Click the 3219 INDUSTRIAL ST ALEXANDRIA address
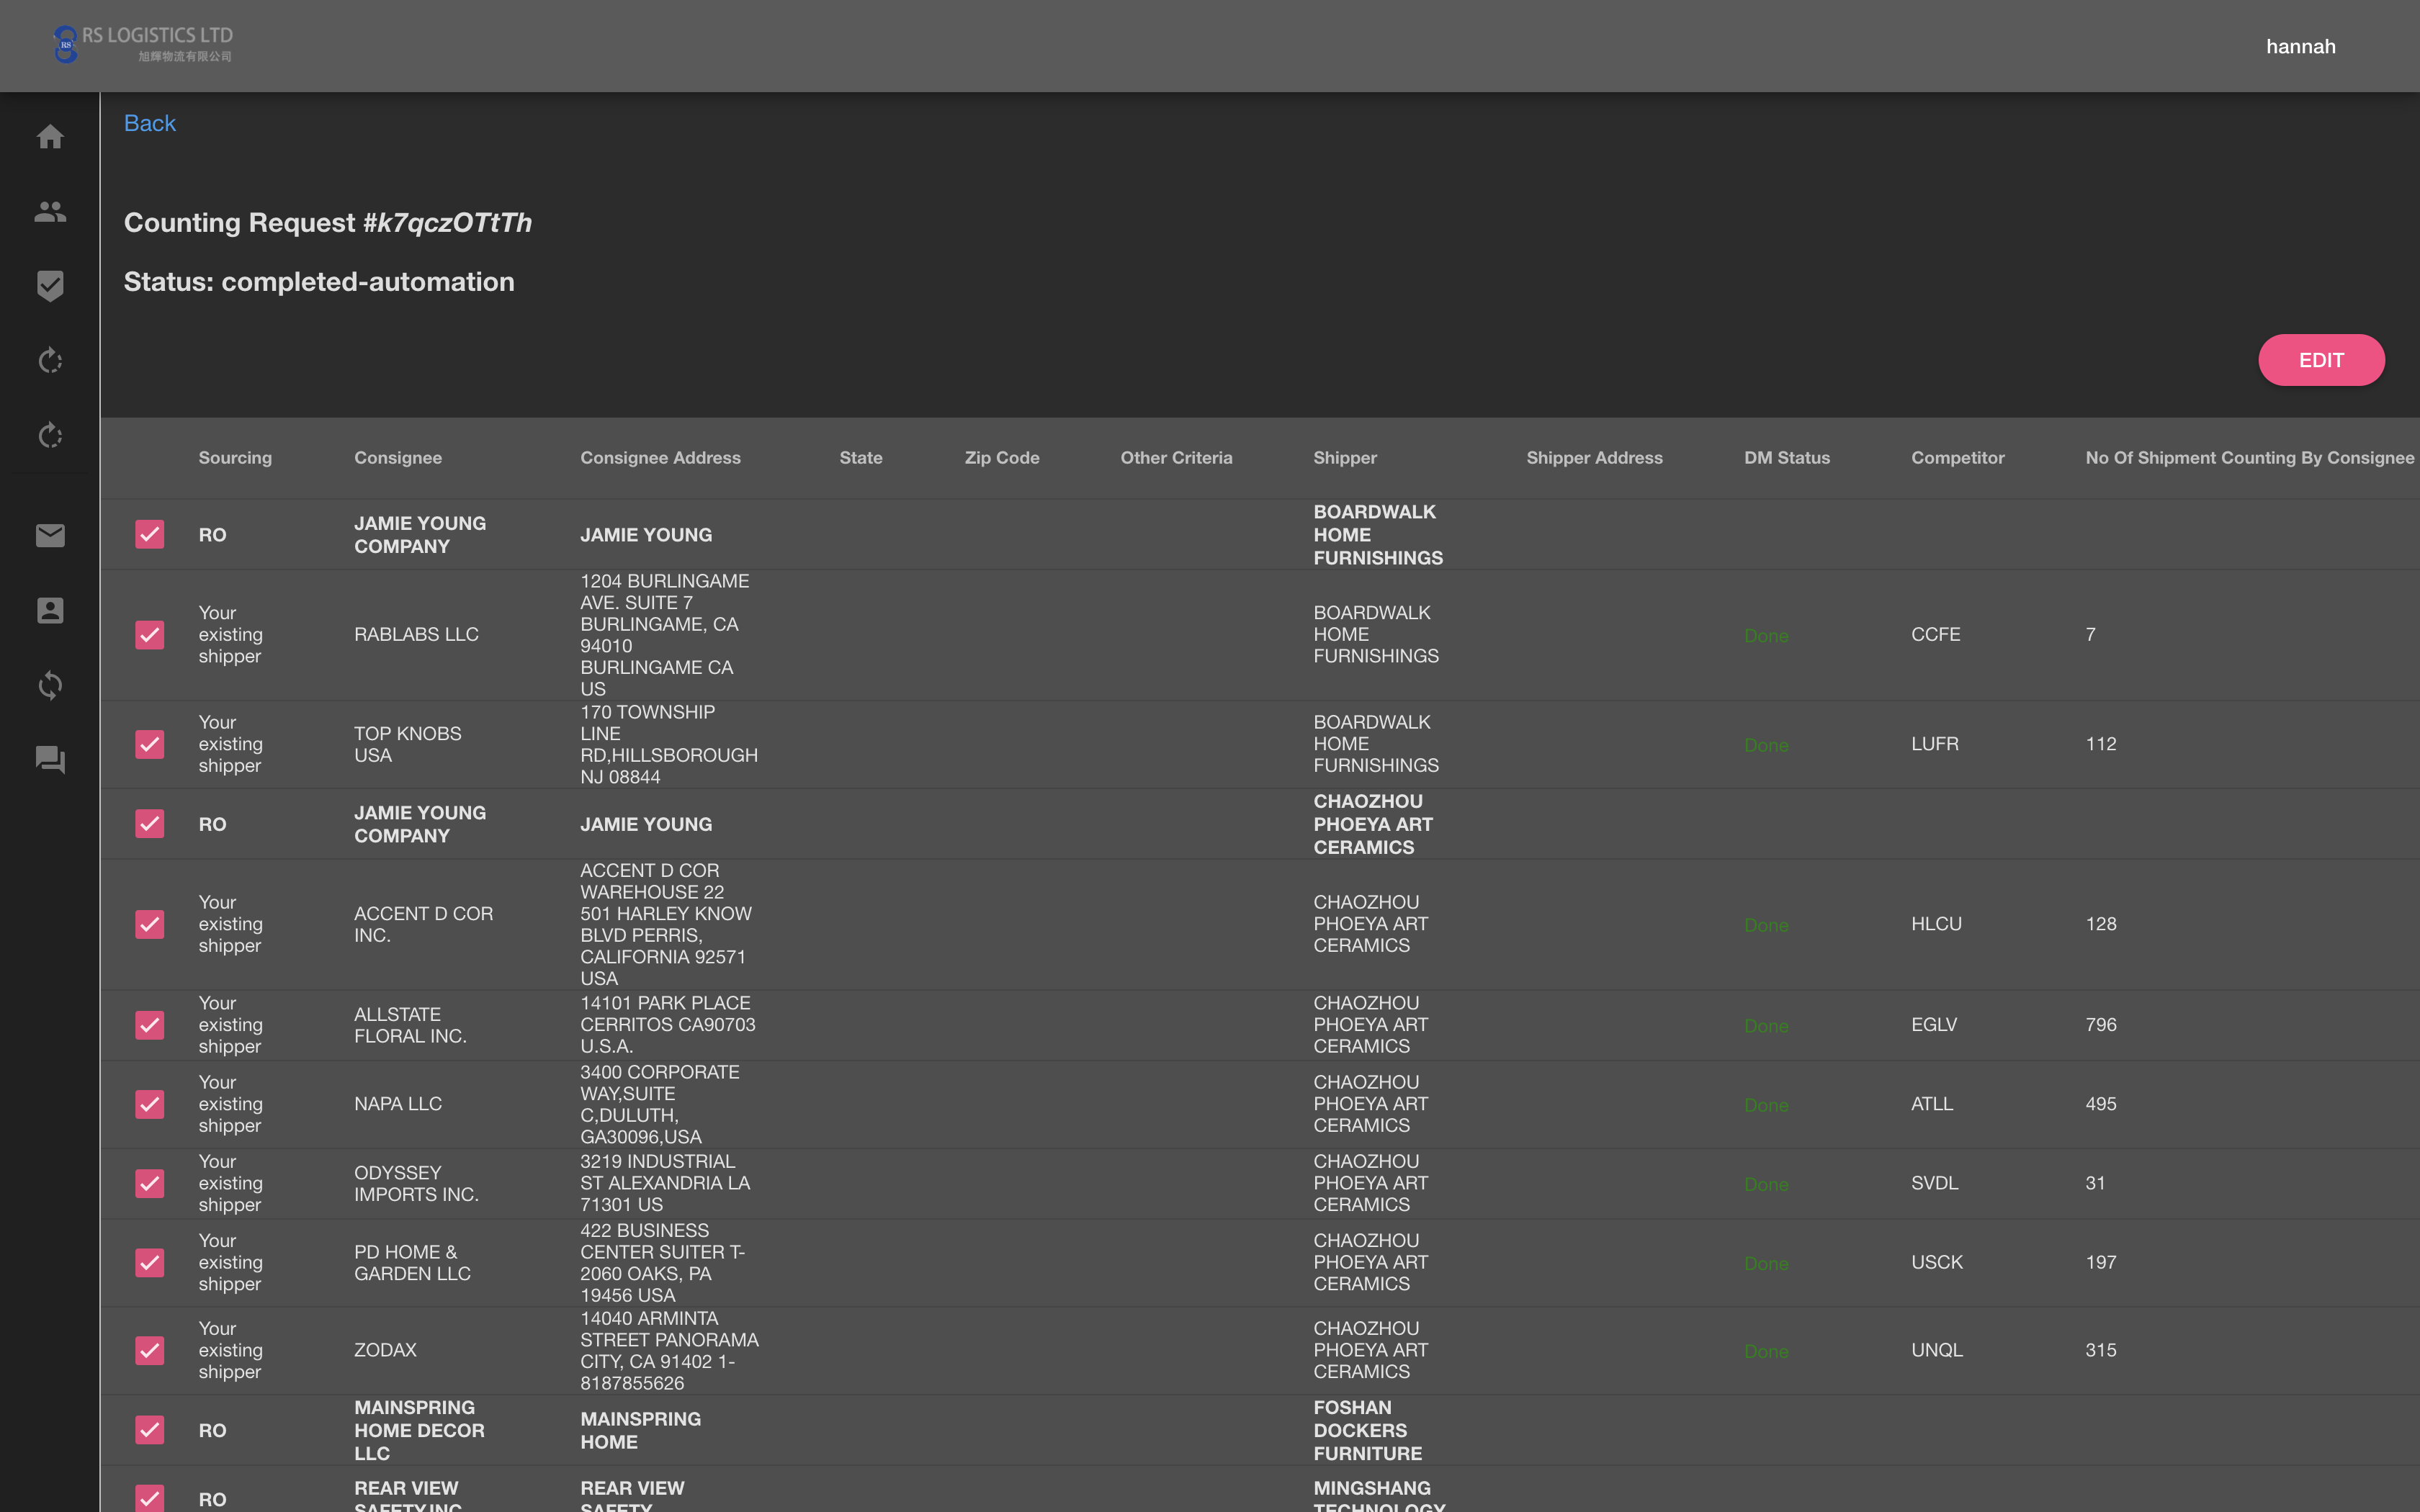The height and width of the screenshot is (1512, 2420). 665,1183
